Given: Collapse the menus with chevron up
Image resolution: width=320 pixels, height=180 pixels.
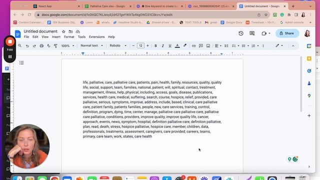Looking at the screenshot, I should (293, 46).
